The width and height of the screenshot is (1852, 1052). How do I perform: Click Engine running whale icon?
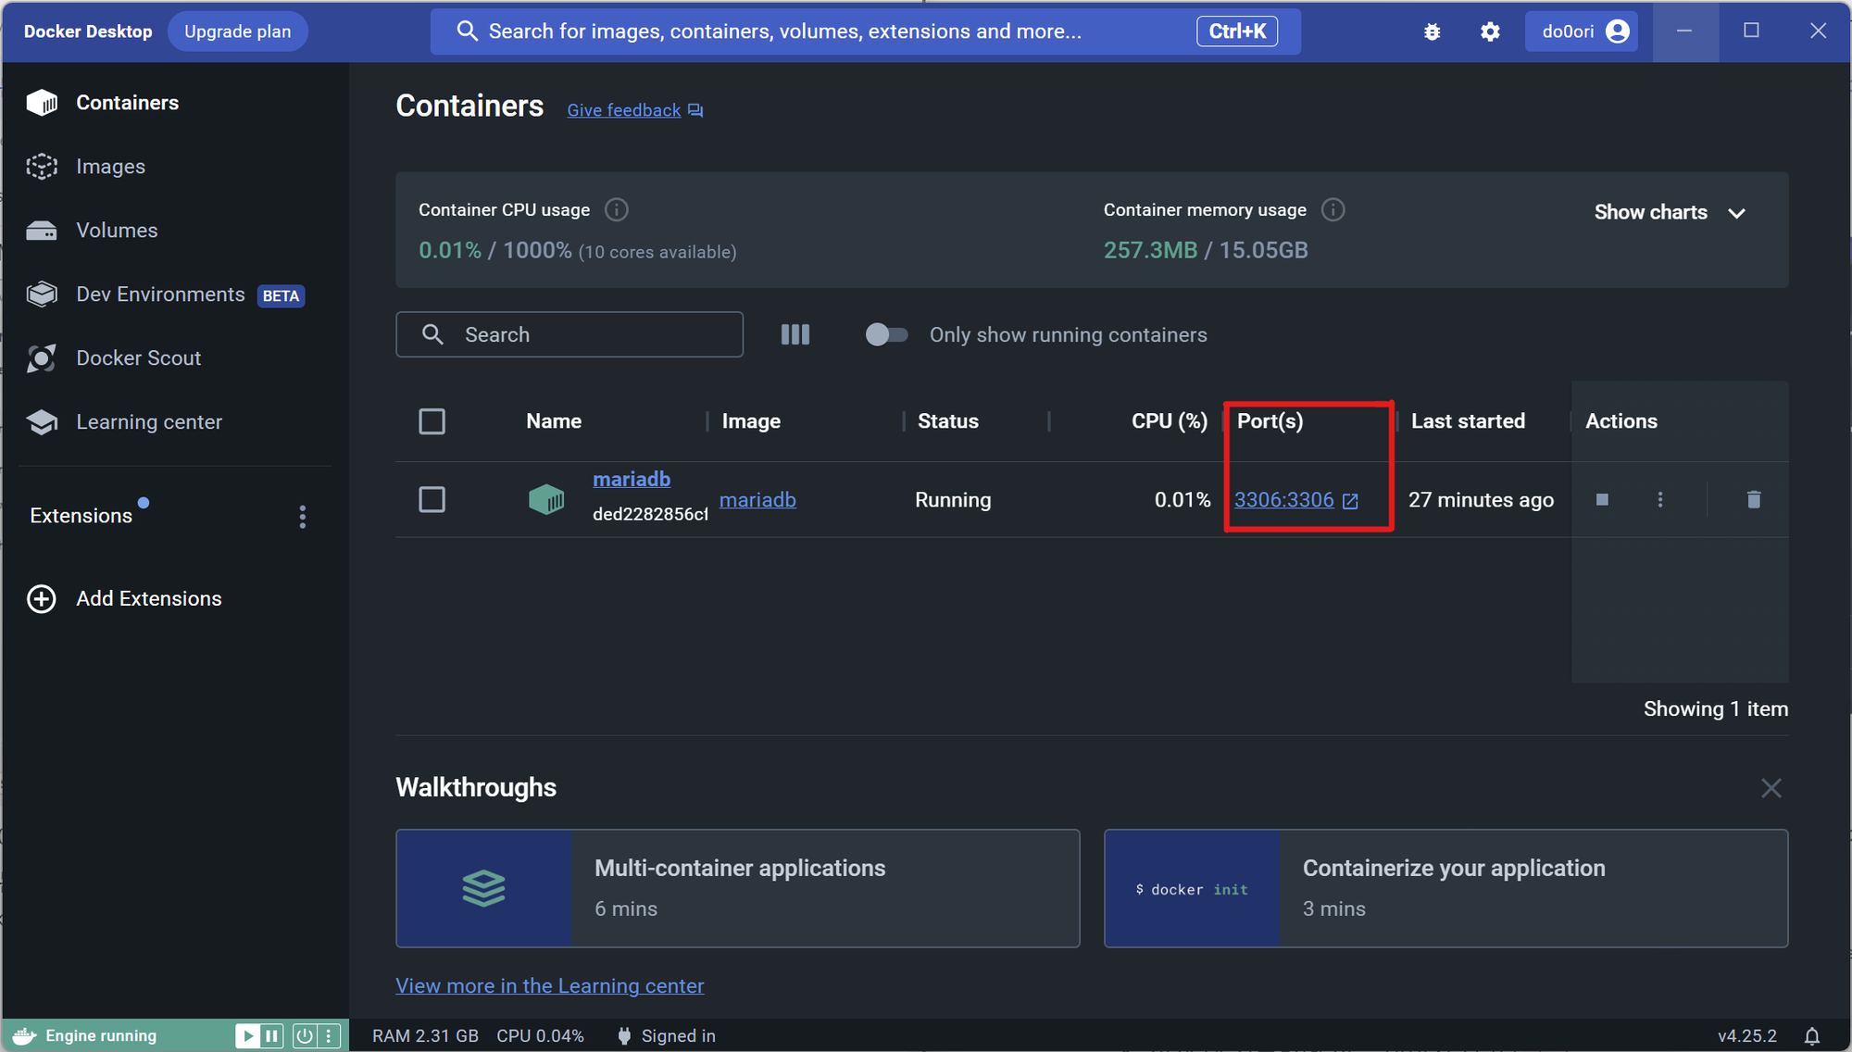24,1035
